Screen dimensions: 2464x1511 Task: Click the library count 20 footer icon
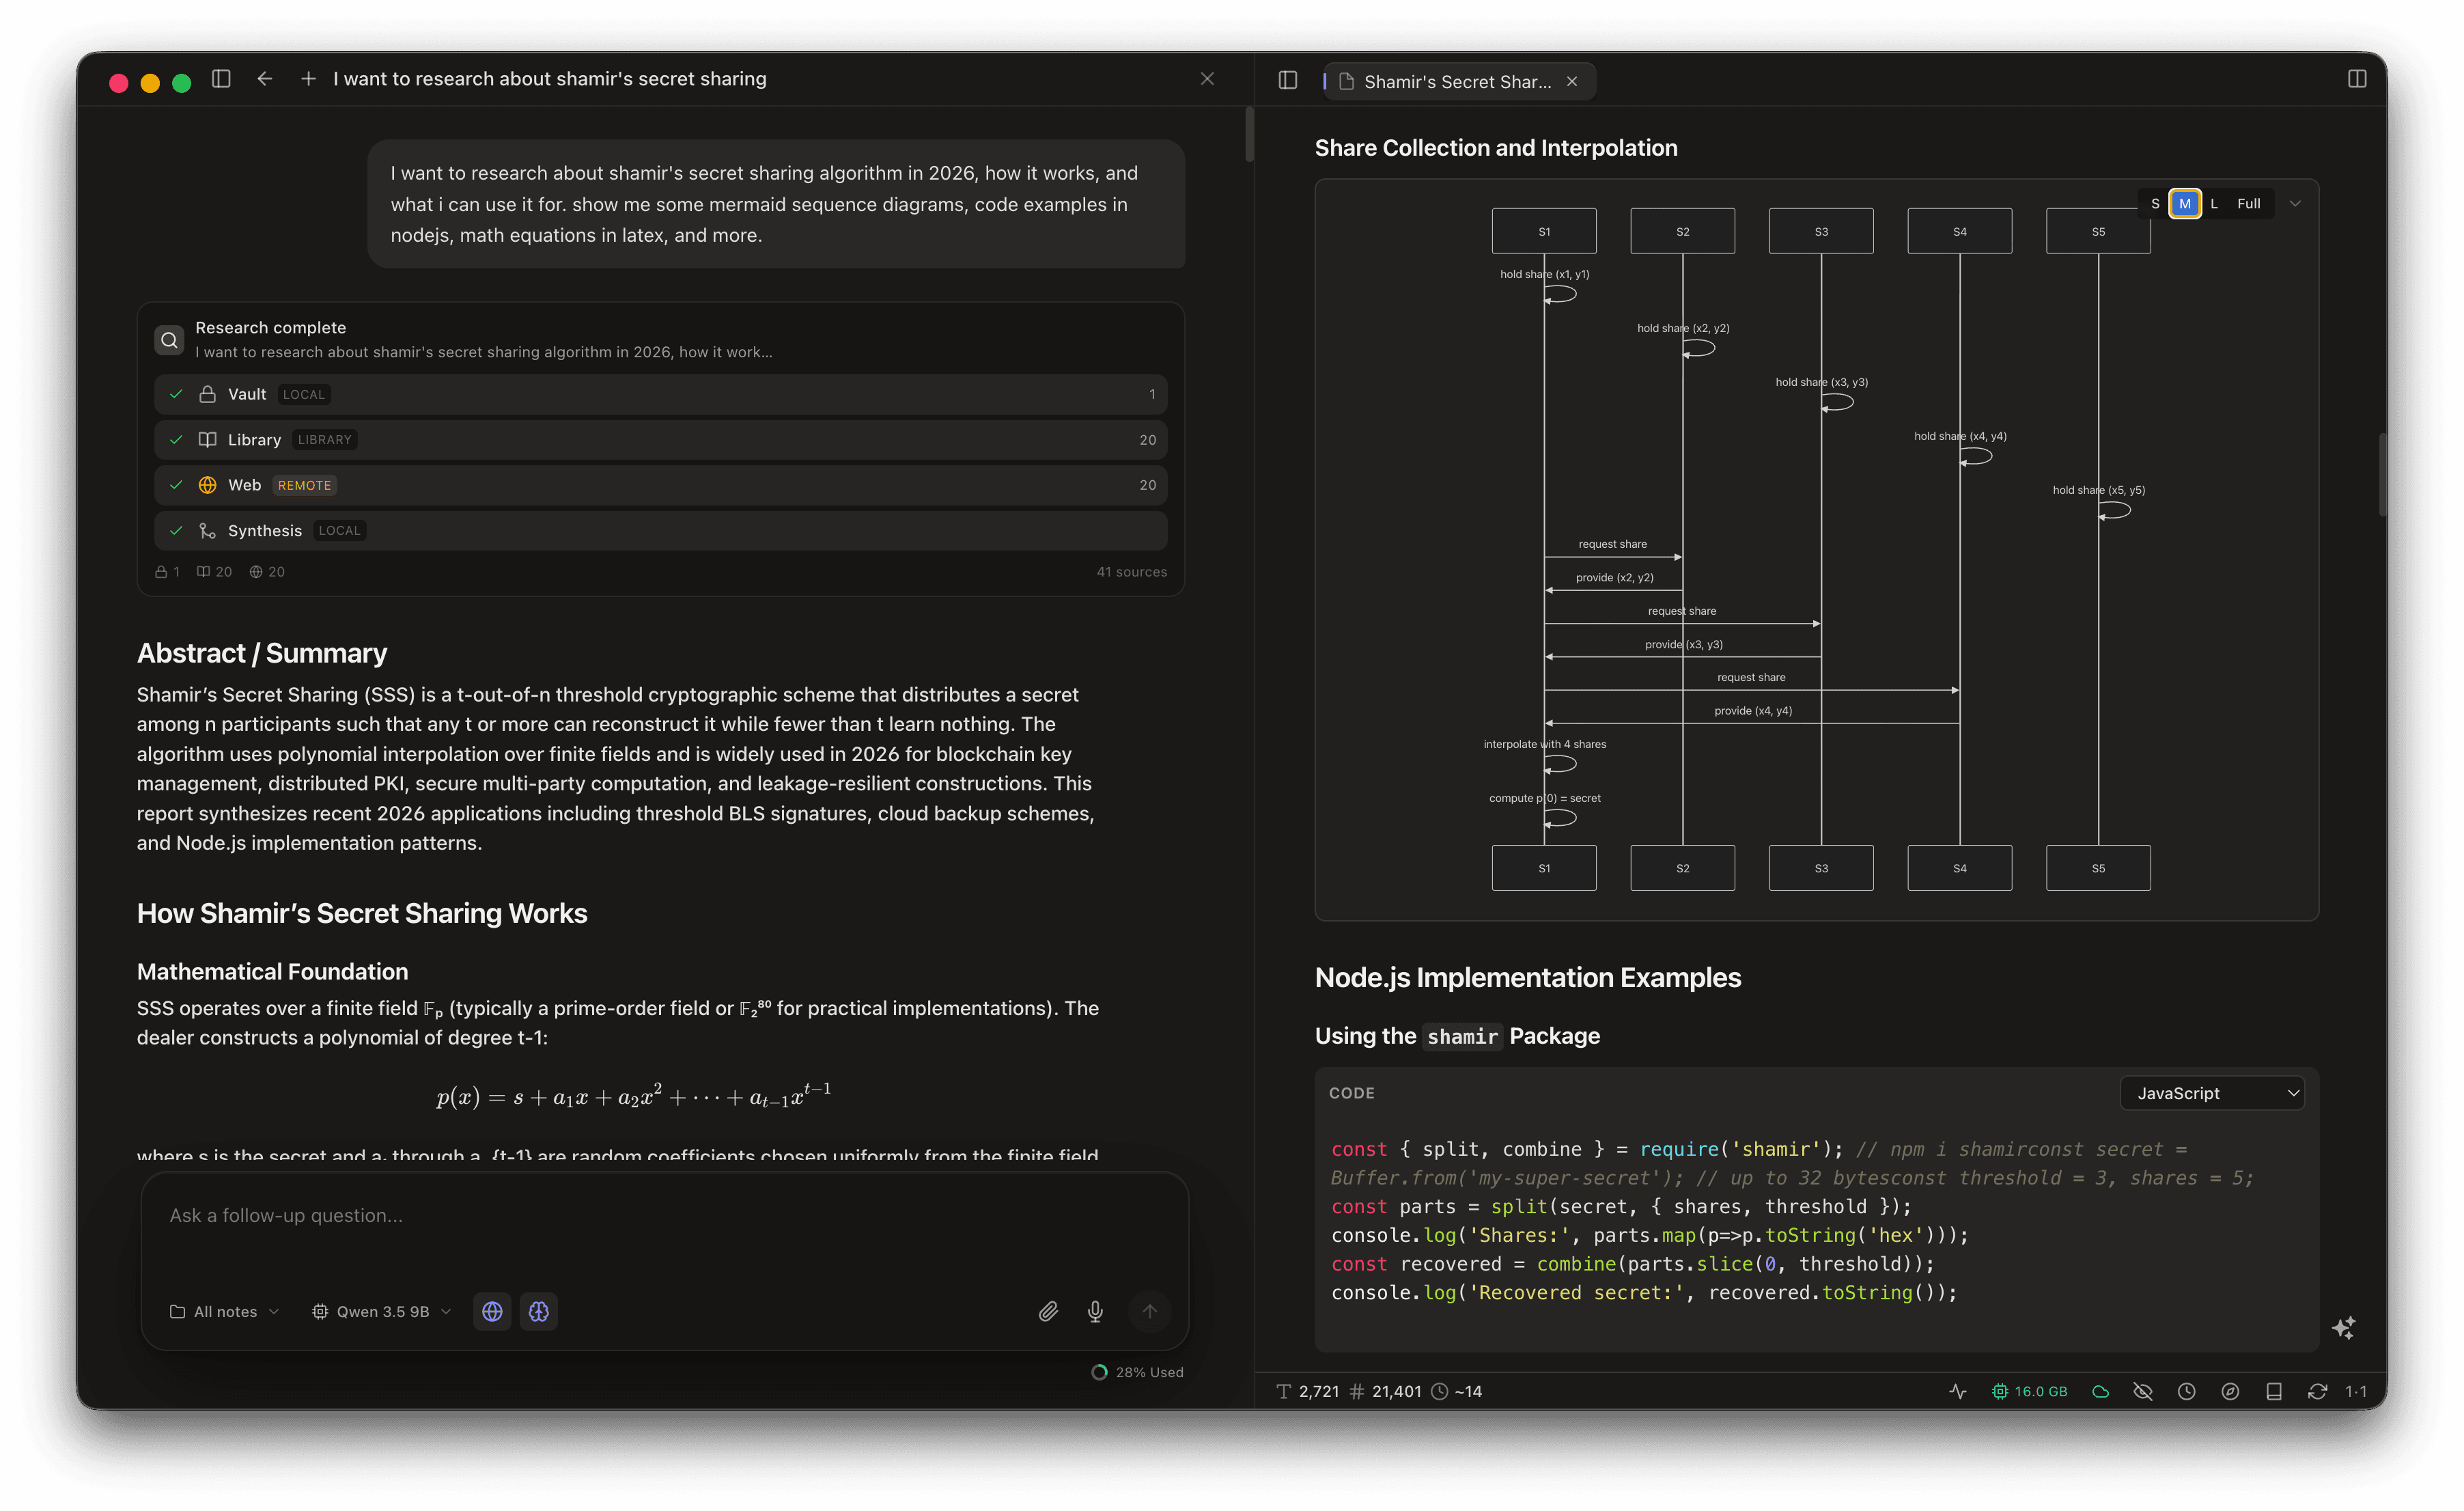tap(214, 572)
